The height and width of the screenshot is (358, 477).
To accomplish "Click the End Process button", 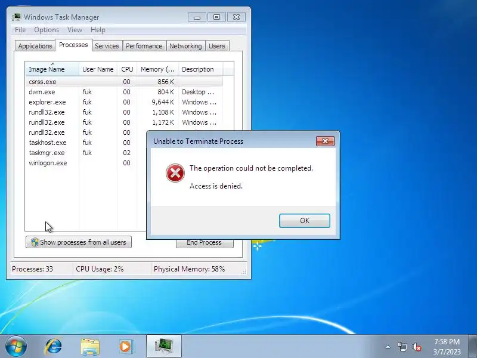I will coord(205,243).
